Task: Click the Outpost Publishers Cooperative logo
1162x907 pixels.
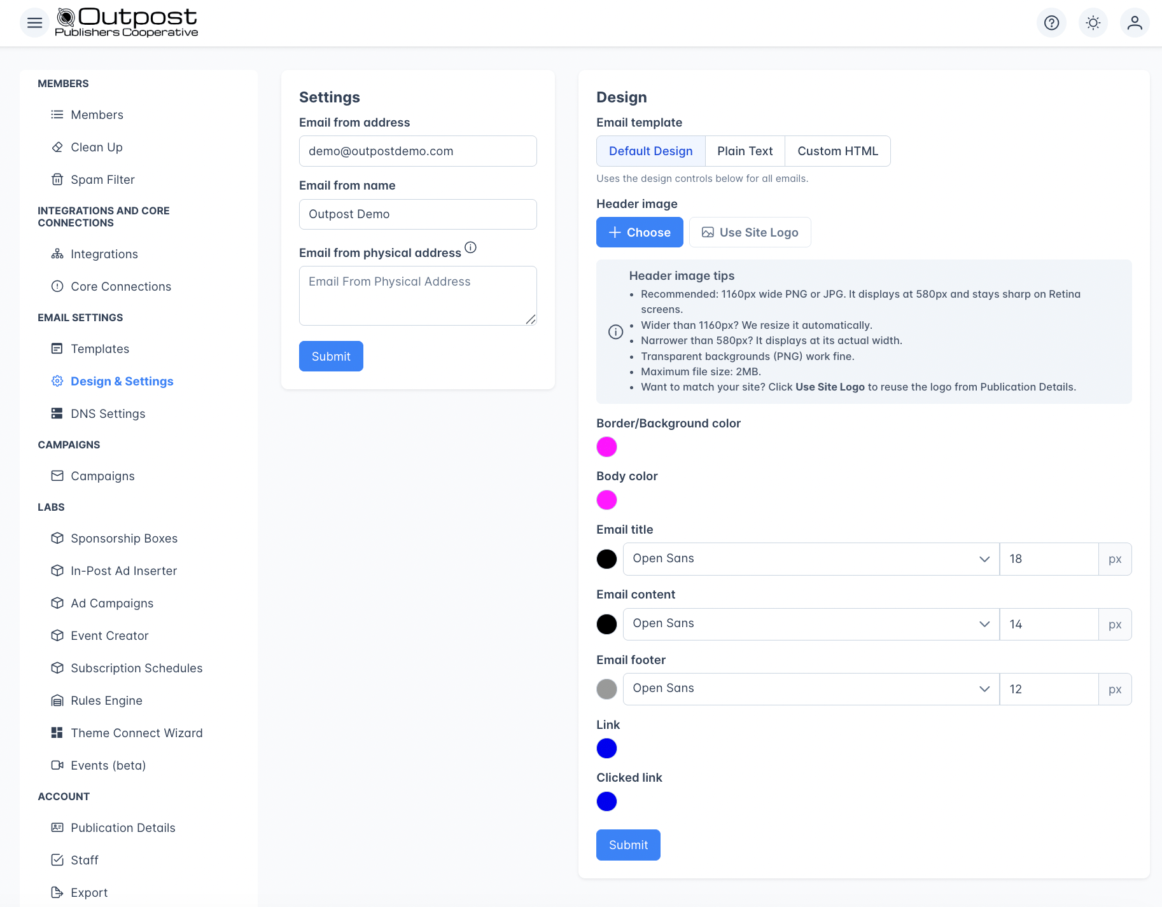Action: pos(127,22)
